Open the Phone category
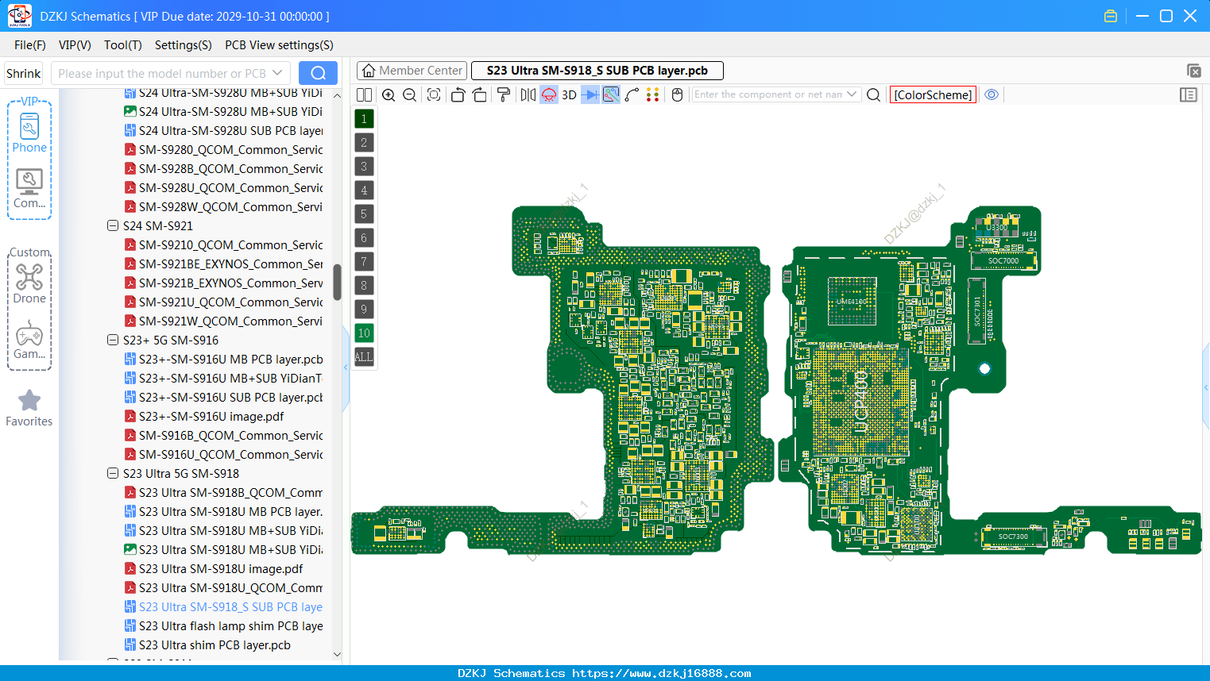This screenshot has width=1210, height=681. (29, 132)
